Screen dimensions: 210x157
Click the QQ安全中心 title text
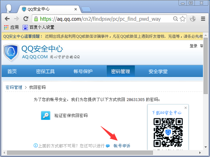(42, 49)
